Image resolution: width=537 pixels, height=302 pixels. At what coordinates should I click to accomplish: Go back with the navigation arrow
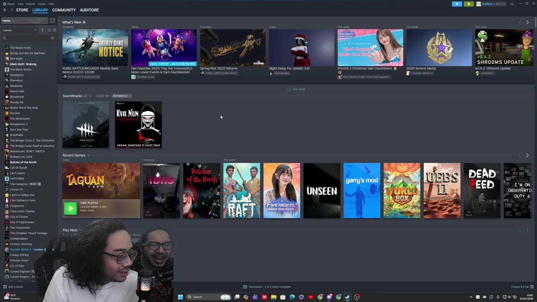pyautogui.click(x=5, y=10)
